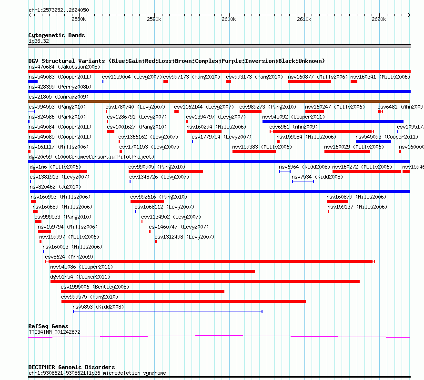Open dgv20e59 (1000GenomesConsortiumPilotProject) variant
The image size is (424, 380).
tap(91, 157)
